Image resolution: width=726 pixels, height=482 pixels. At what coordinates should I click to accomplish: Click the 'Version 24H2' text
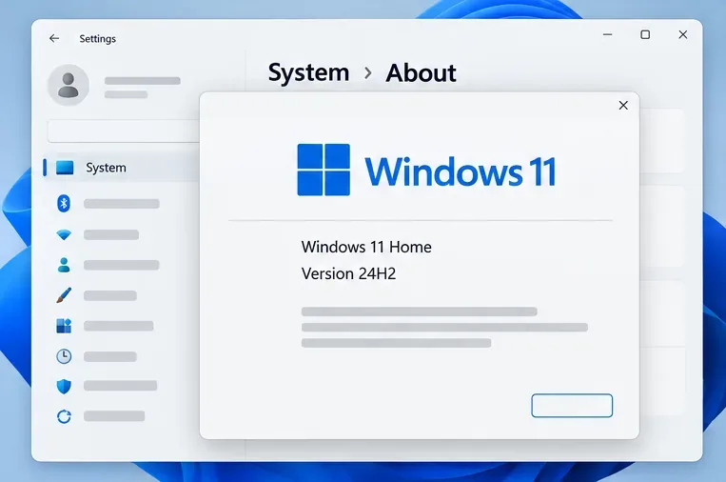348,274
